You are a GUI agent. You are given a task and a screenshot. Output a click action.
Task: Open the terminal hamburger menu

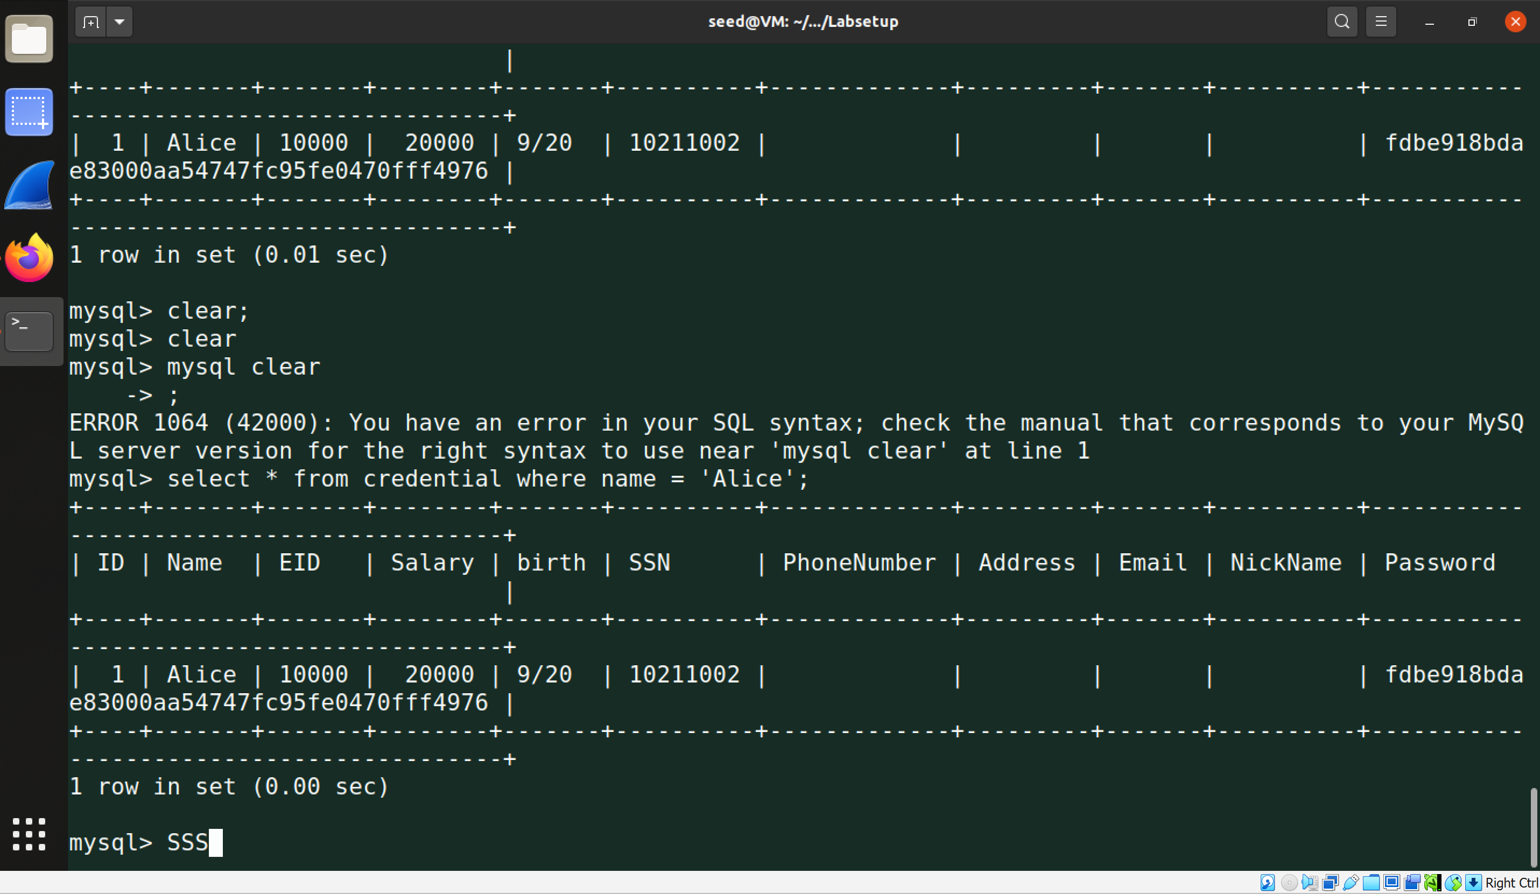point(1381,22)
